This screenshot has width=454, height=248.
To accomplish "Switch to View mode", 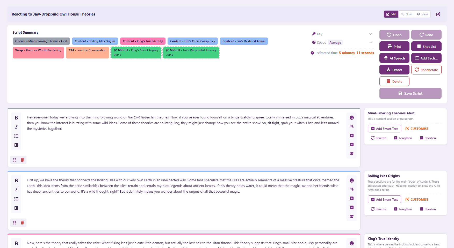I will tap(422, 14).
